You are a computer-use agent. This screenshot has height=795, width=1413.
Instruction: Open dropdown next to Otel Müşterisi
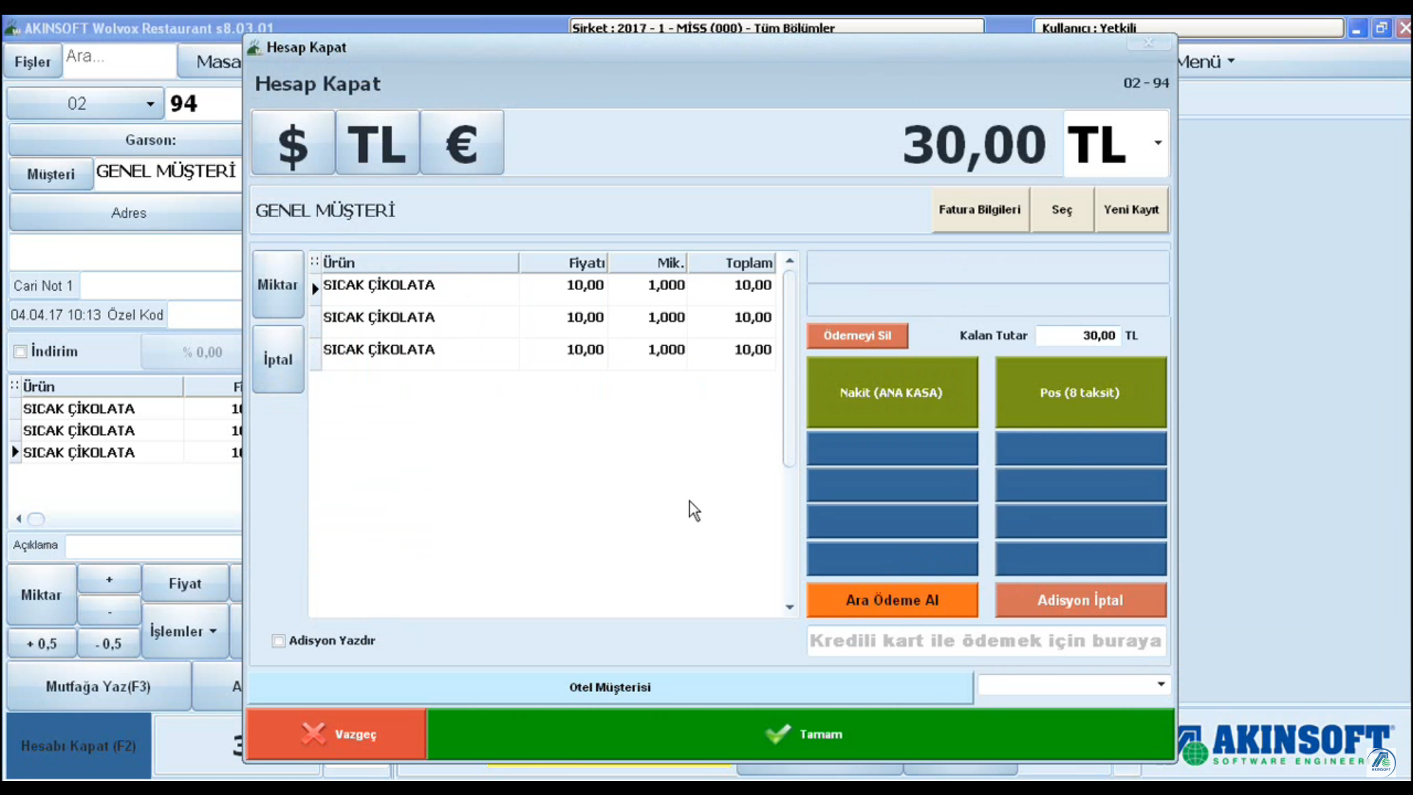pyautogui.click(x=1161, y=685)
